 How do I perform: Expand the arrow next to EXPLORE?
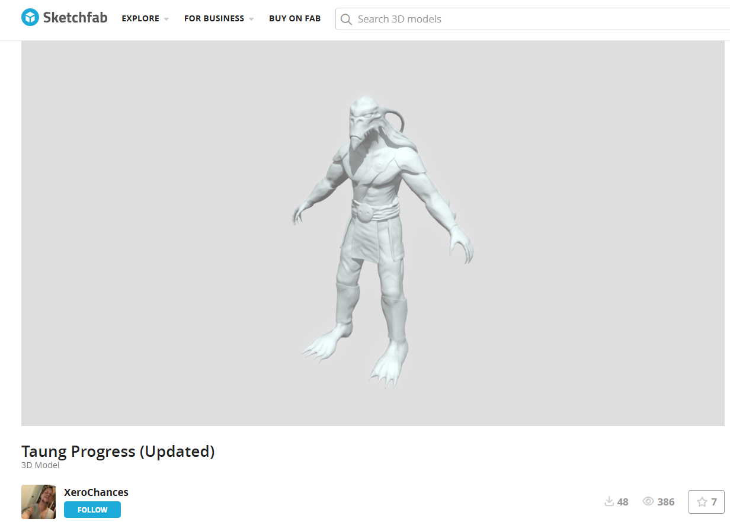[167, 19]
